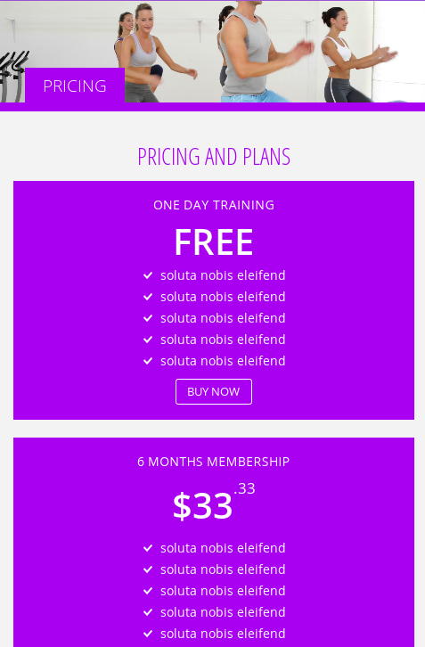Screen dimensions: 425x647
Task: Click first feature text in One Day Training
Action: [x=223, y=275]
